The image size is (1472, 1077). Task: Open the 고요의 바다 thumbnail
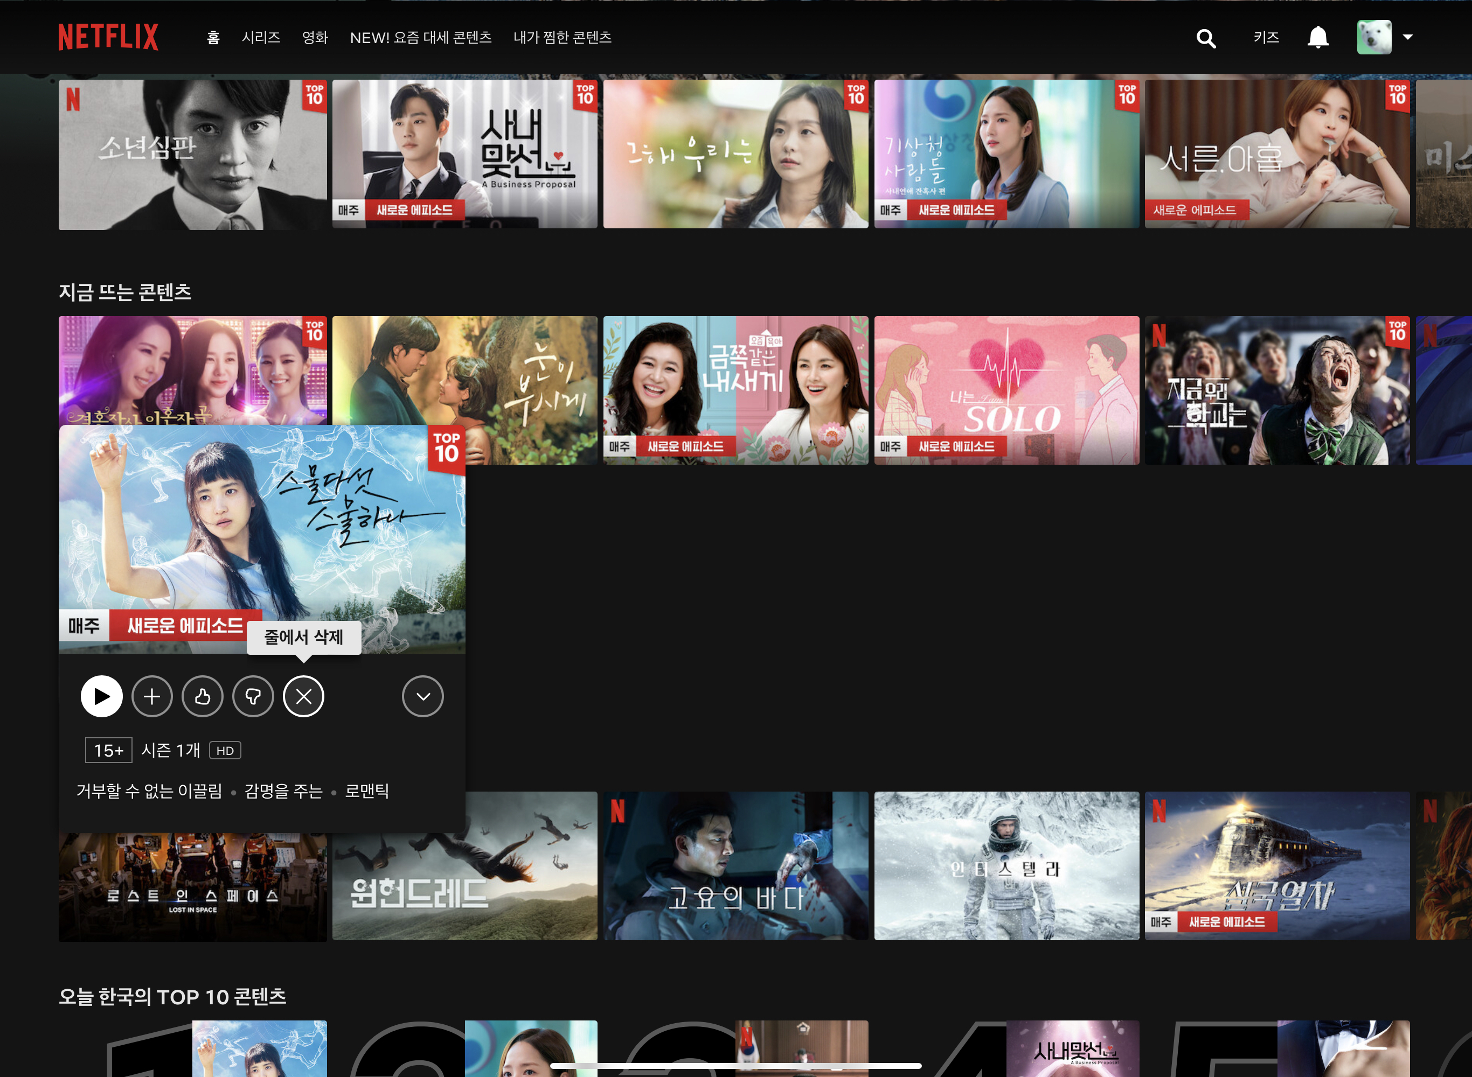tap(735, 866)
